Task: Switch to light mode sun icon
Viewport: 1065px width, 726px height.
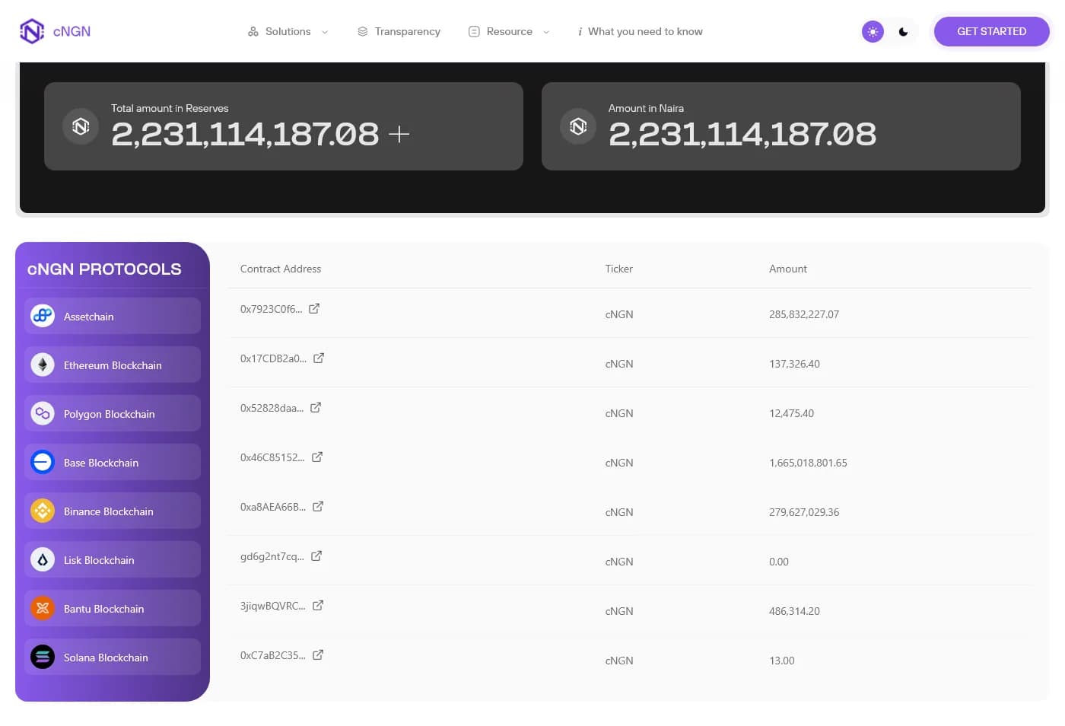Action: 873,32
